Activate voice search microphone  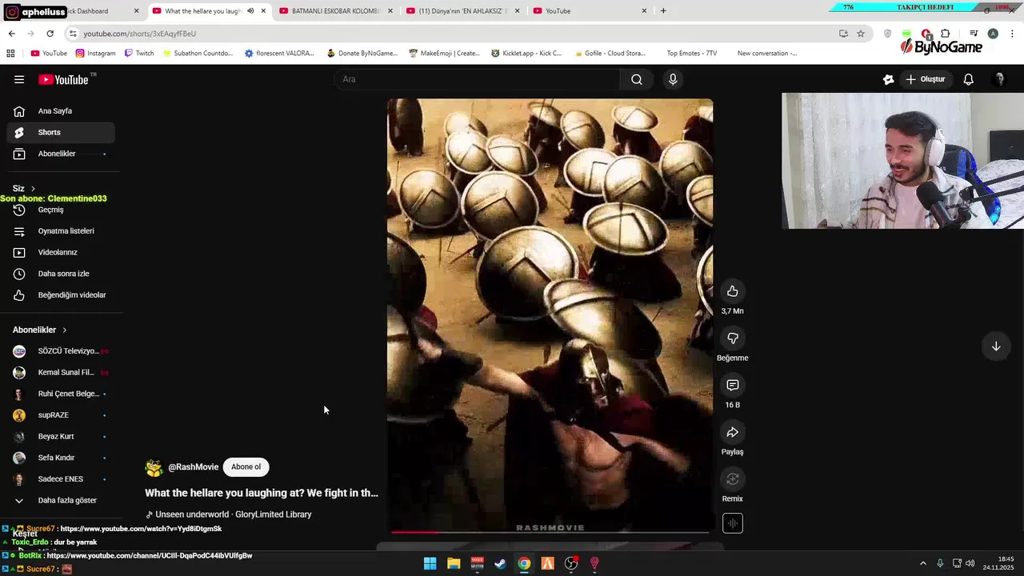click(673, 79)
